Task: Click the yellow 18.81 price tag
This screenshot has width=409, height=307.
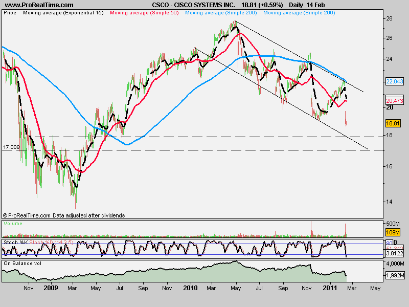Action: 393,123
